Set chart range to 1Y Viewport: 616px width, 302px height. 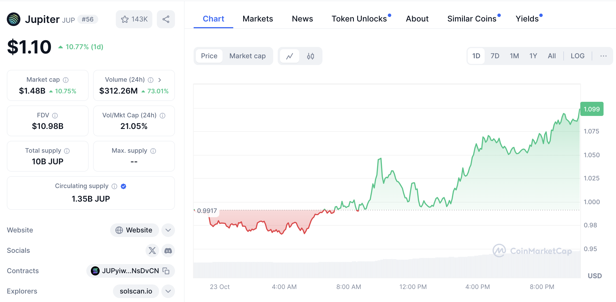pos(533,56)
